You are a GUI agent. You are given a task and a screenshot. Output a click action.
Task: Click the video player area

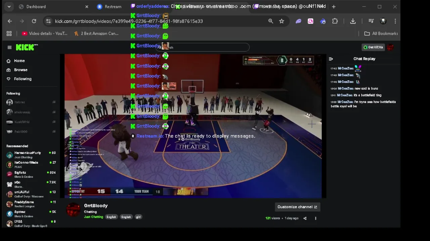[x=193, y=126]
